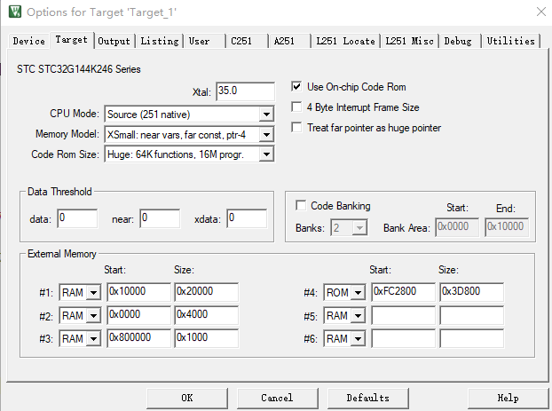Open the CPU Mode dropdown

click(266, 114)
